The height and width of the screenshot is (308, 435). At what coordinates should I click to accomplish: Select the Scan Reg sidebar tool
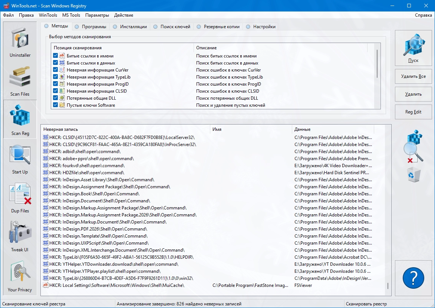pyautogui.click(x=20, y=119)
